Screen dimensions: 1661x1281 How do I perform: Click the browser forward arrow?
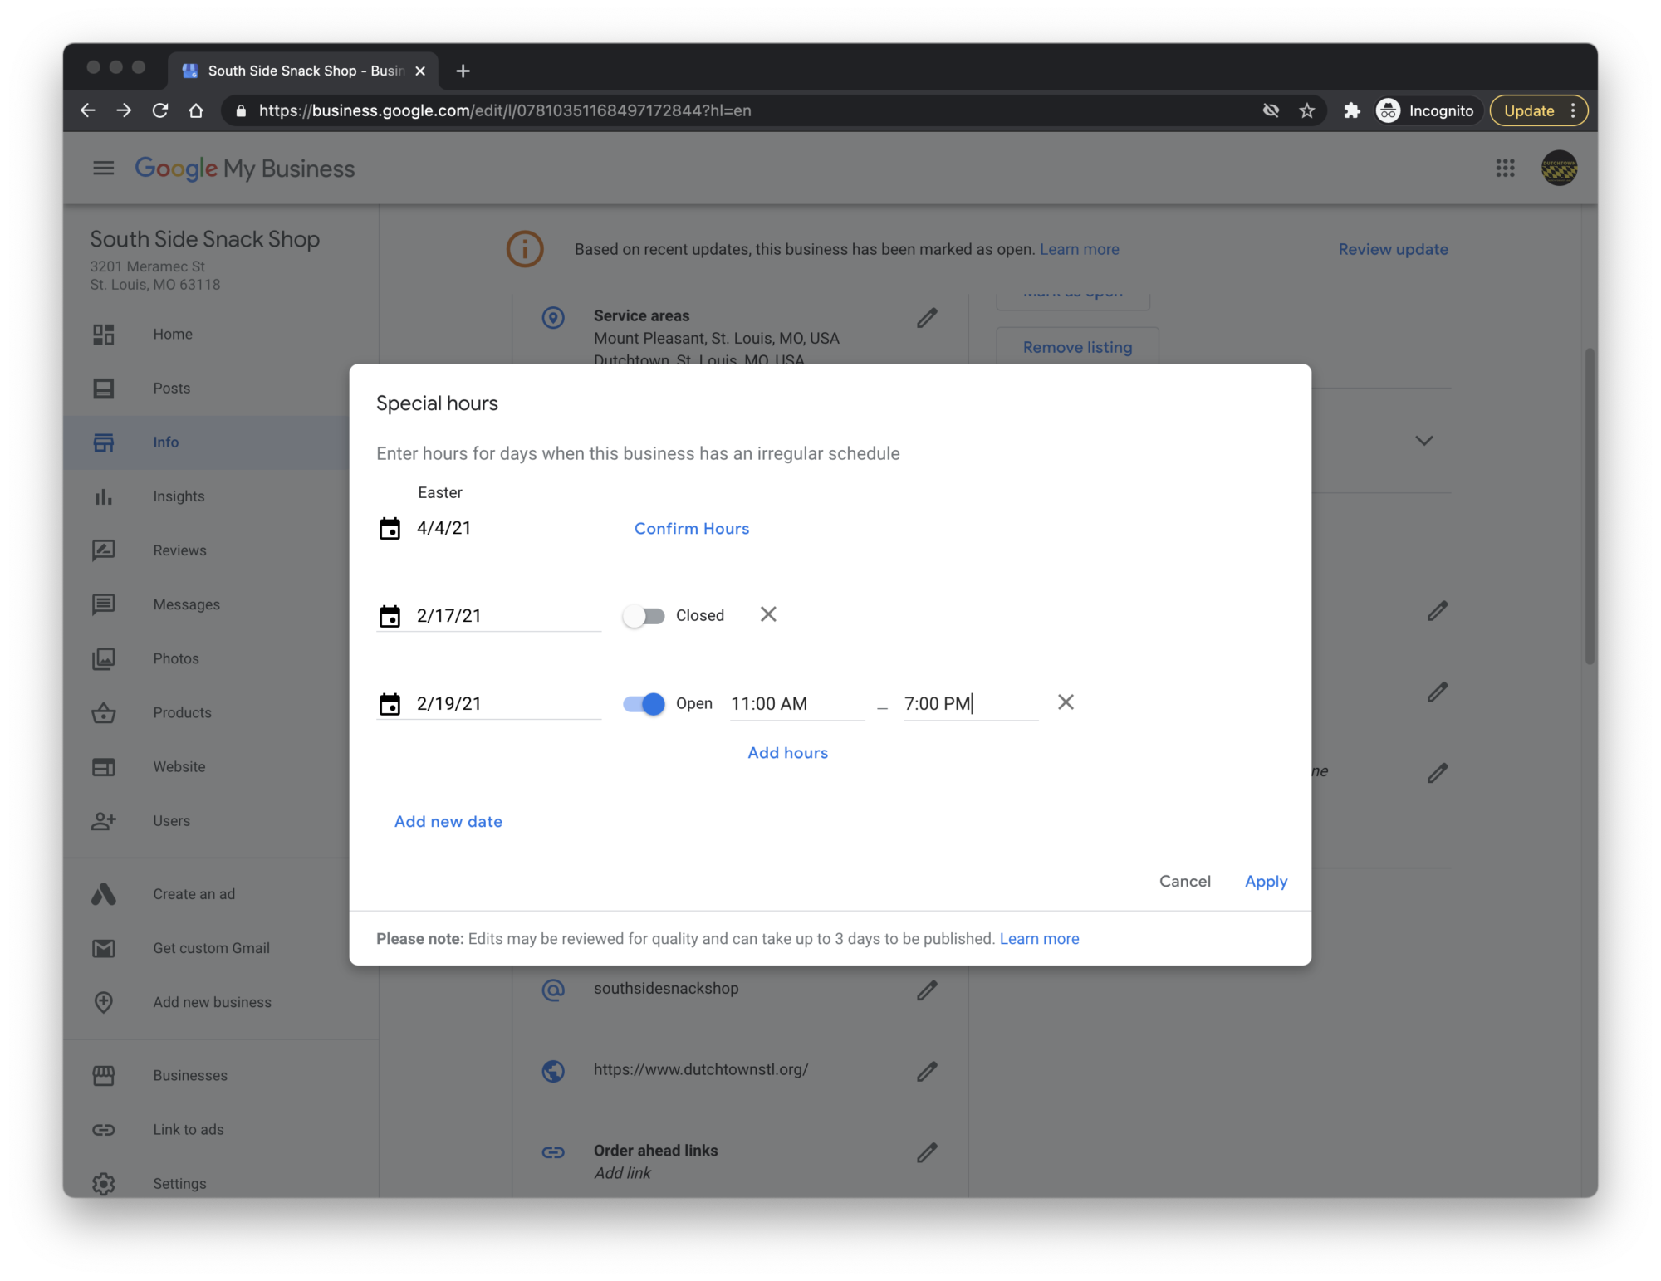[124, 110]
